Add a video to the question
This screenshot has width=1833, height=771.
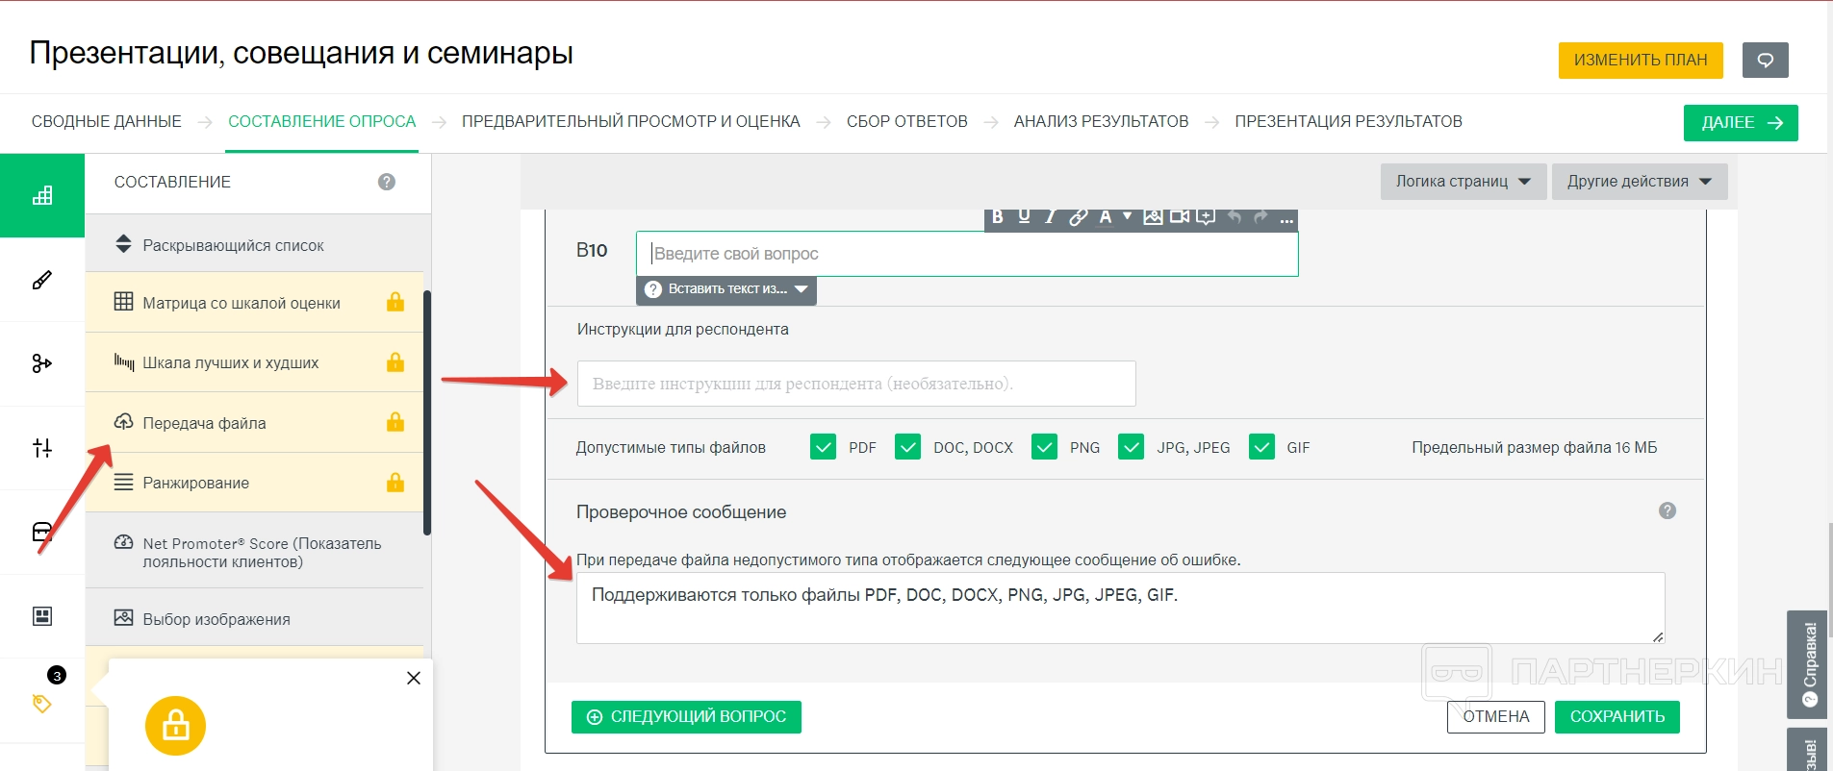coord(1180,217)
